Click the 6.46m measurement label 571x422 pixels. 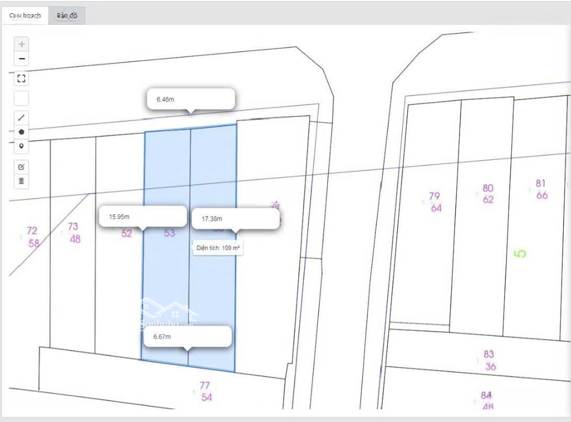[190, 99]
